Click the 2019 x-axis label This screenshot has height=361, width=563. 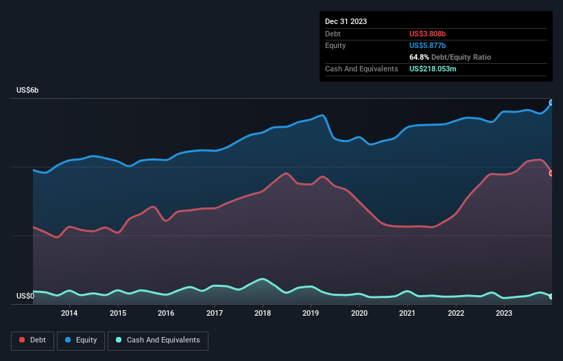pyautogui.click(x=311, y=313)
